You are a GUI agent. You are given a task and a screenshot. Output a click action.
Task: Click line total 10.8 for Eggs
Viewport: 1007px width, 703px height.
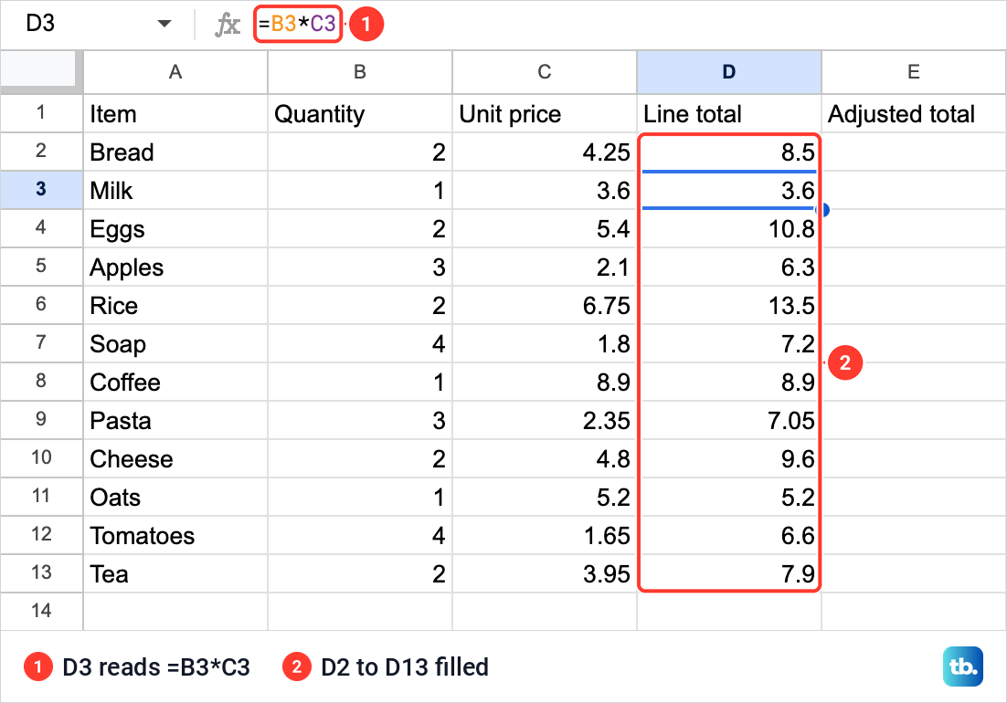click(x=729, y=228)
